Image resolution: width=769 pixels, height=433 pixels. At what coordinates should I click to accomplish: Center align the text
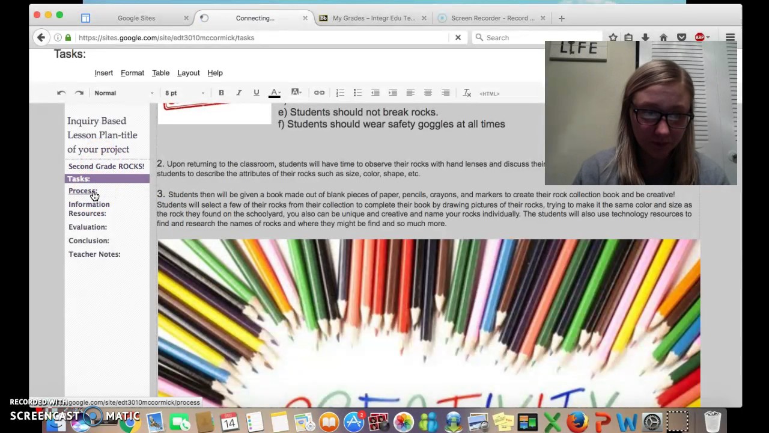(428, 93)
